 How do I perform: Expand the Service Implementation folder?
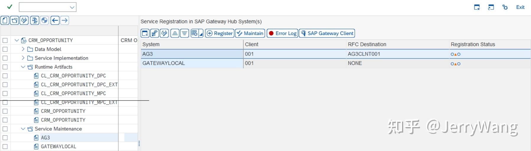(23, 58)
